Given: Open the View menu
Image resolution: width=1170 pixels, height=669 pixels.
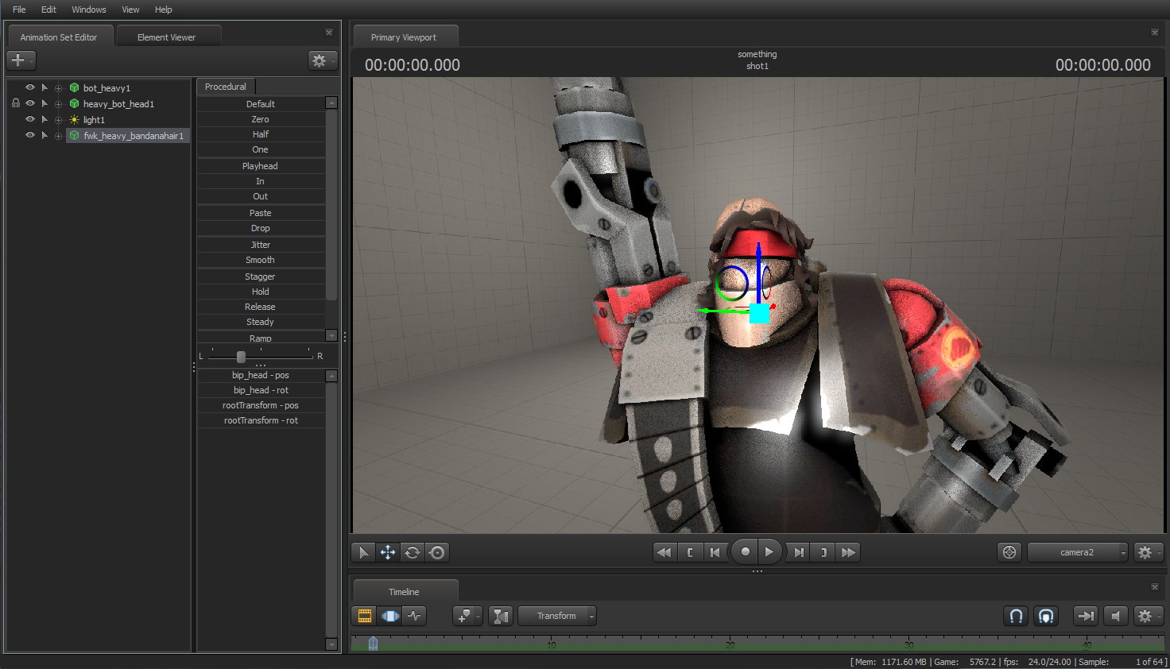Looking at the screenshot, I should [130, 10].
